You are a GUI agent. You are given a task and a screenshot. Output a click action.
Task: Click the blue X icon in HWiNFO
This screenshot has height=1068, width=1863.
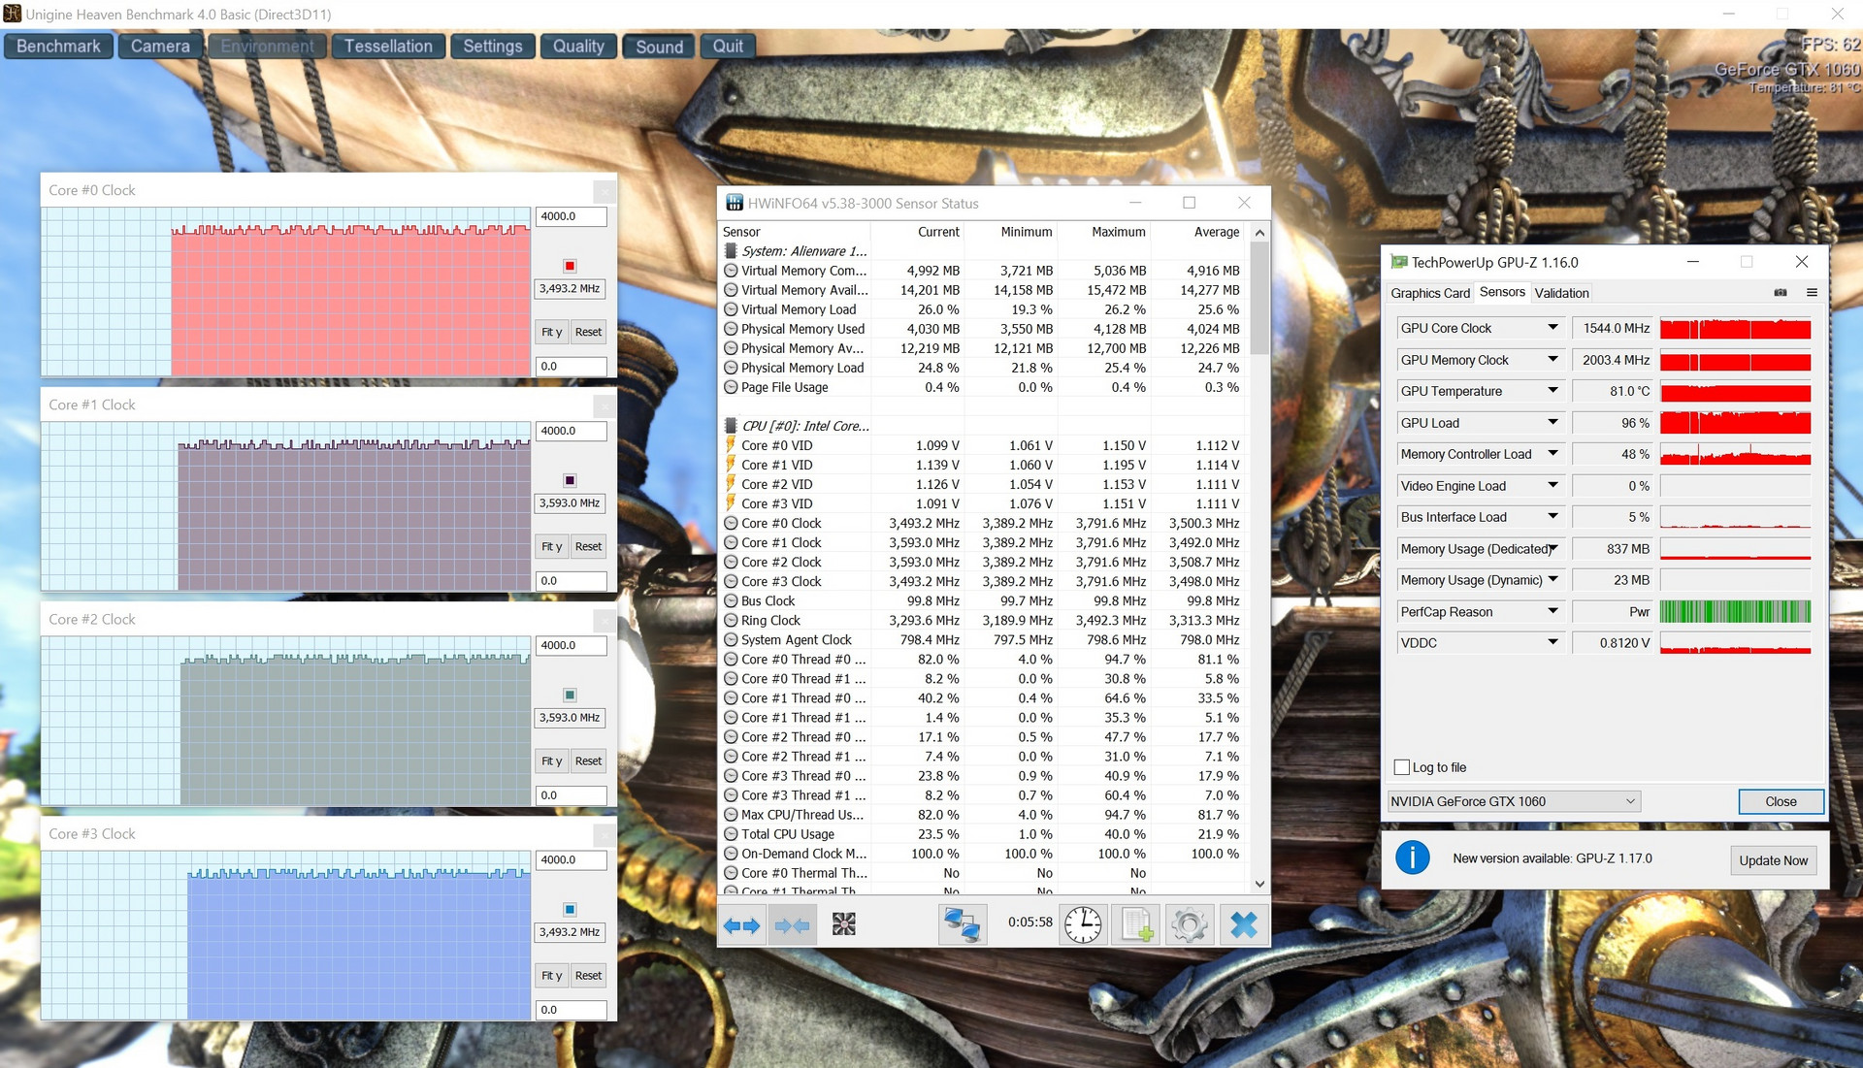(x=1243, y=925)
